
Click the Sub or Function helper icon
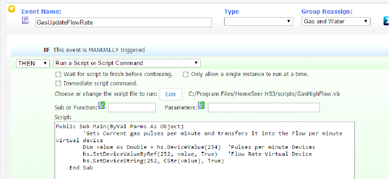102,105
